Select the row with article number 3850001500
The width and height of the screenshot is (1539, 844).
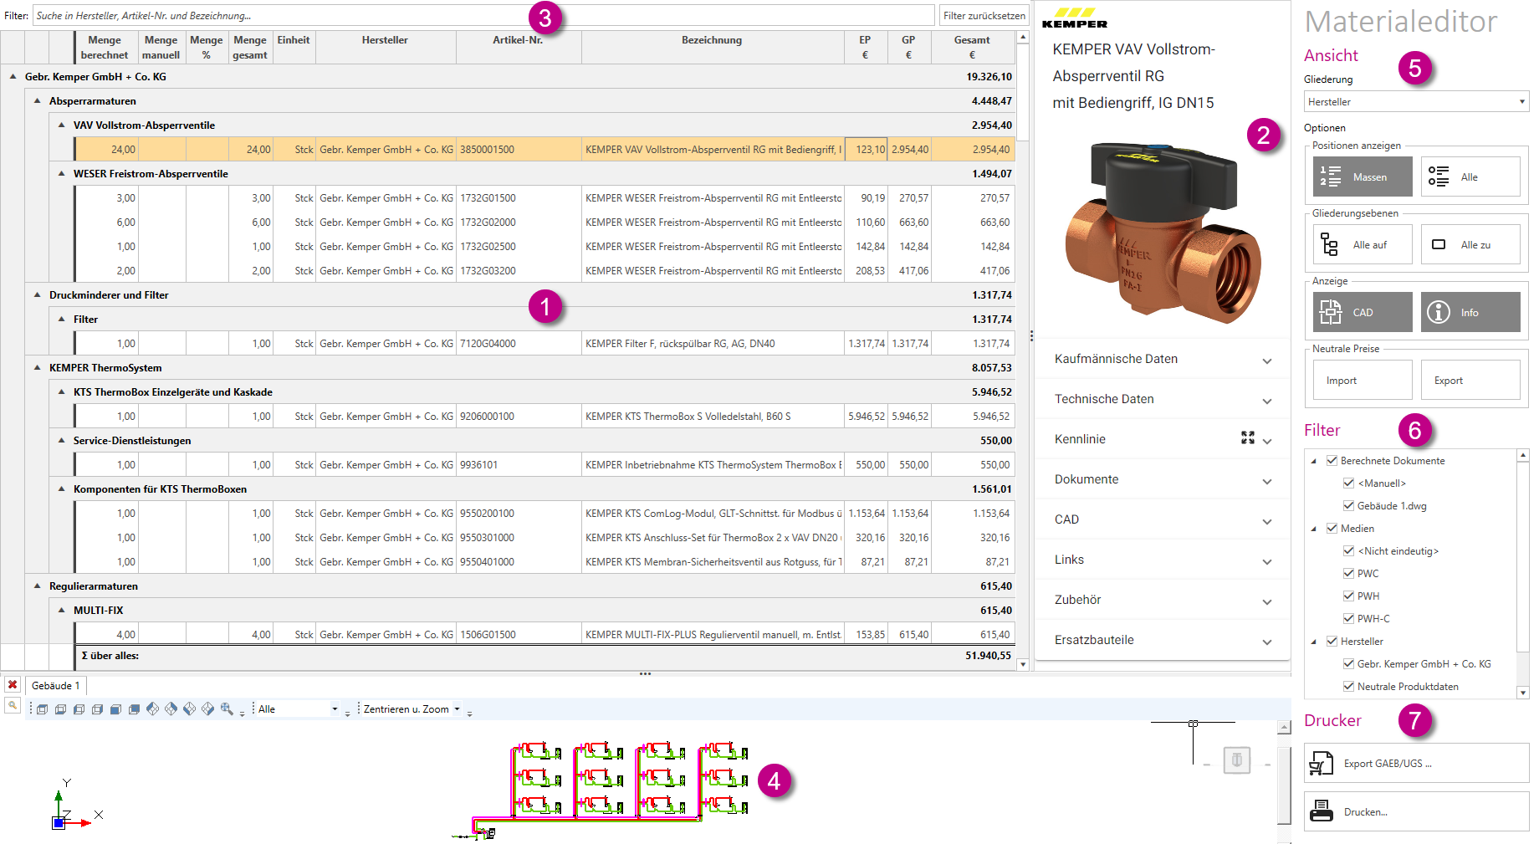tap(545, 150)
